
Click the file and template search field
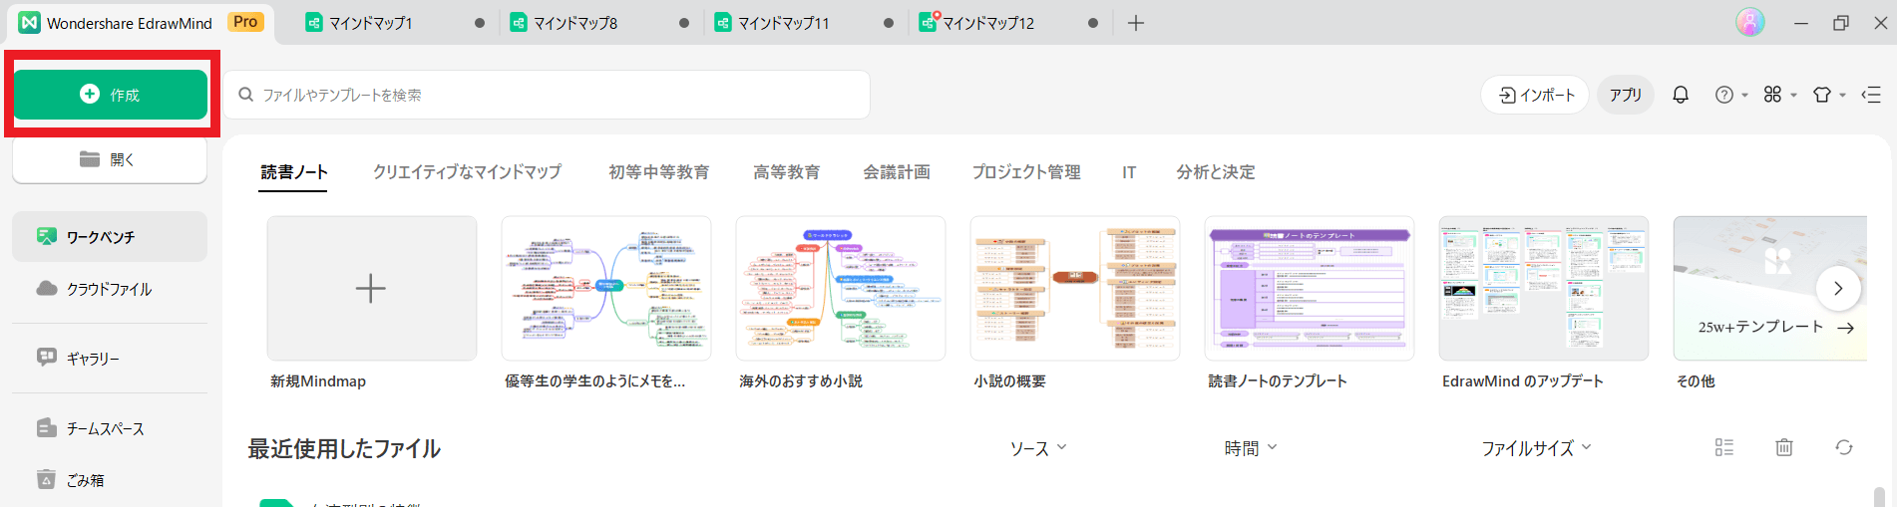point(547,95)
